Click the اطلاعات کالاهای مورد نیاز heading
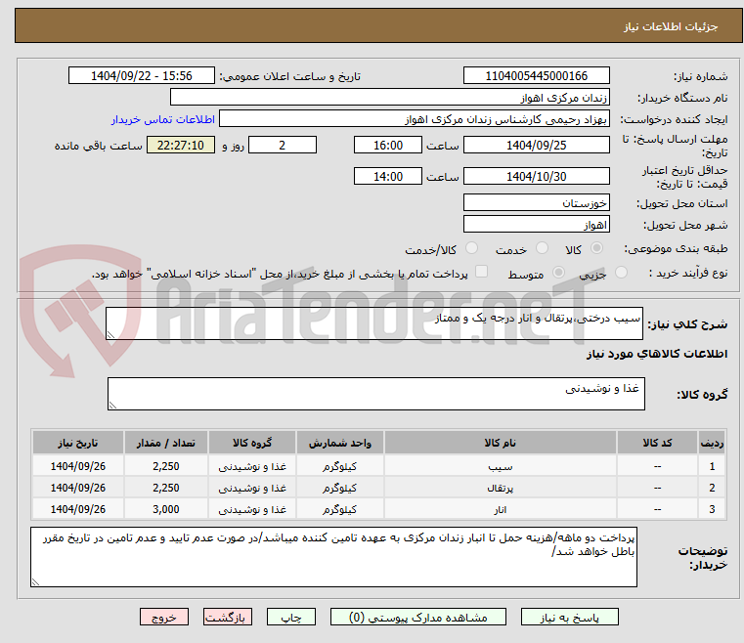Image resolution: width=744 pixels, height=643 pixels. 657,354
